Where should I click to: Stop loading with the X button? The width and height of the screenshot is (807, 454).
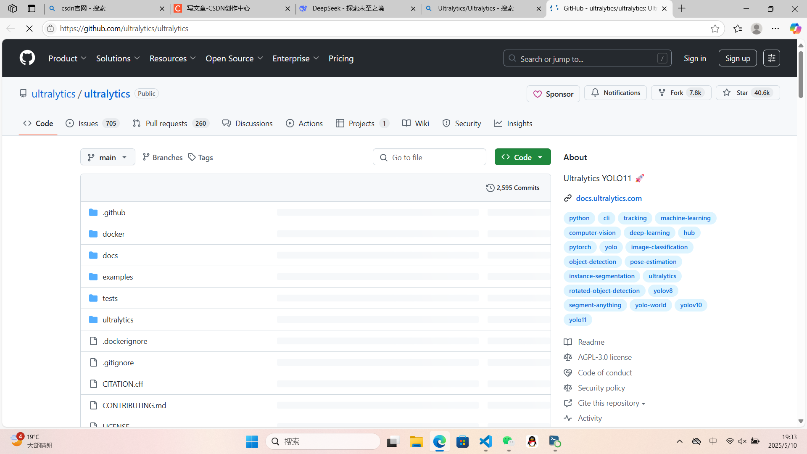point(29,29)
